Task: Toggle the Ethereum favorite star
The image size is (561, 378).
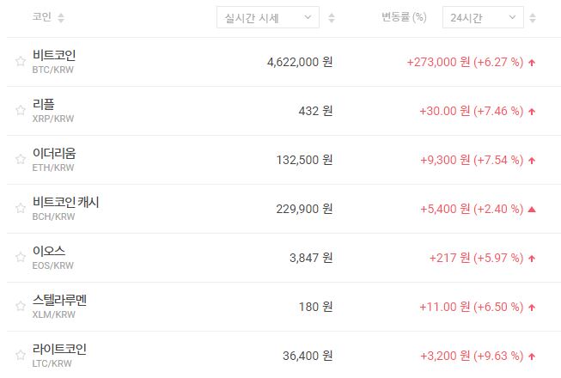Action: click(21, 159)
